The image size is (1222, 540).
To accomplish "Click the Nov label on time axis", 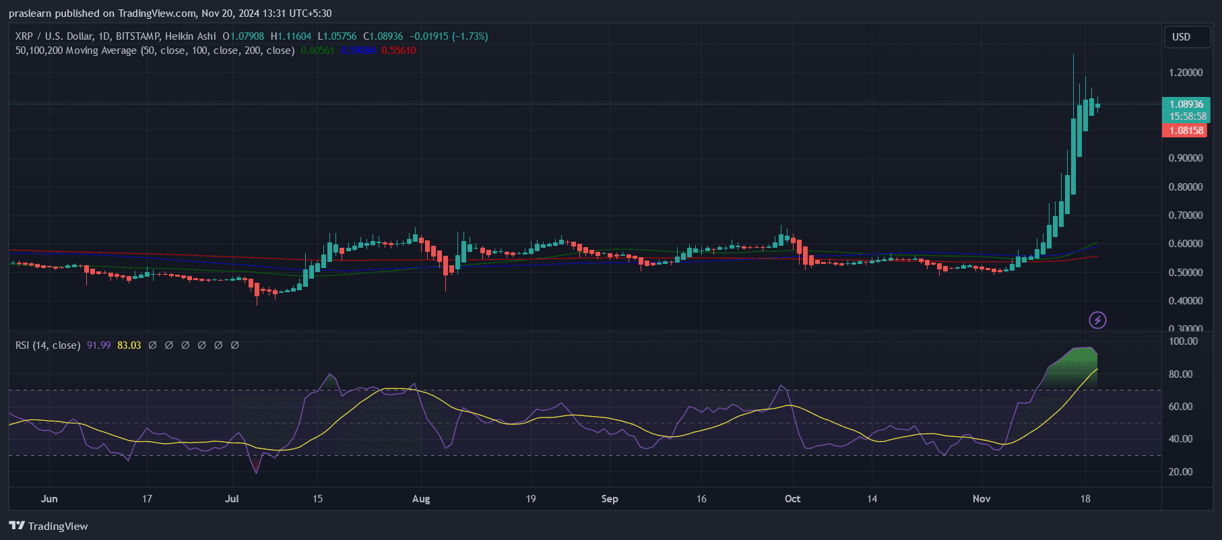I will [982, 499].
